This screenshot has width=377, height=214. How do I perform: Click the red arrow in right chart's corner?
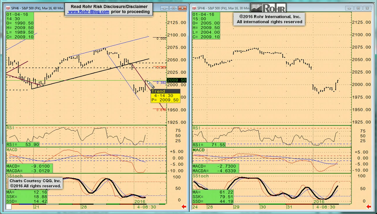(369, 207)
